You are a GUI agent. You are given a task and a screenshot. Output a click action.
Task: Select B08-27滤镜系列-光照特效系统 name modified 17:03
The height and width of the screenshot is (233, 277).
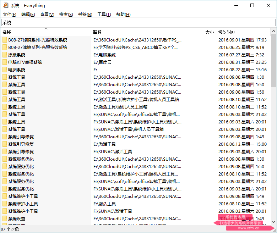pyautogui.click(x=38, y=40)
